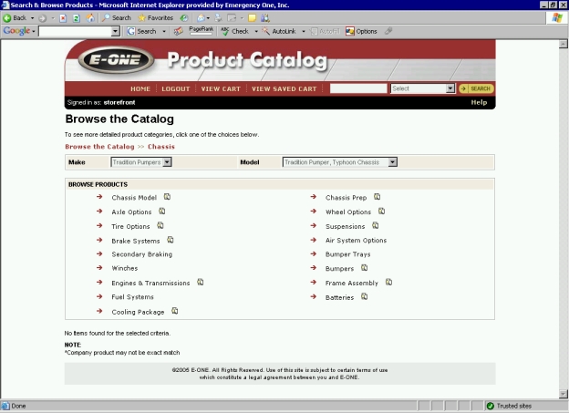
Task: Click the scroll-down arrow of the page scrollbar
Action: (564, 394)
